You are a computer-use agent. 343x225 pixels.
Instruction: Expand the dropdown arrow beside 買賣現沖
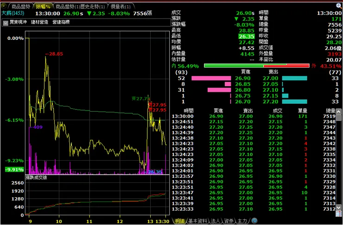tap(6, 23)
